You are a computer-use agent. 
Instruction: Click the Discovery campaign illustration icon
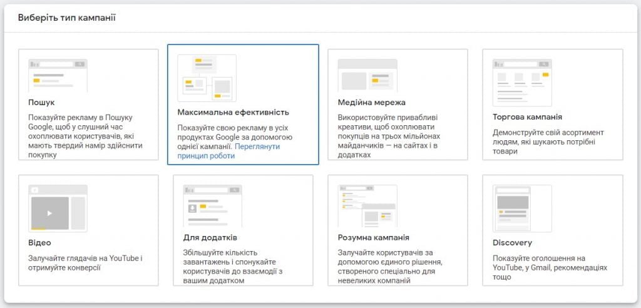(522, 208)
